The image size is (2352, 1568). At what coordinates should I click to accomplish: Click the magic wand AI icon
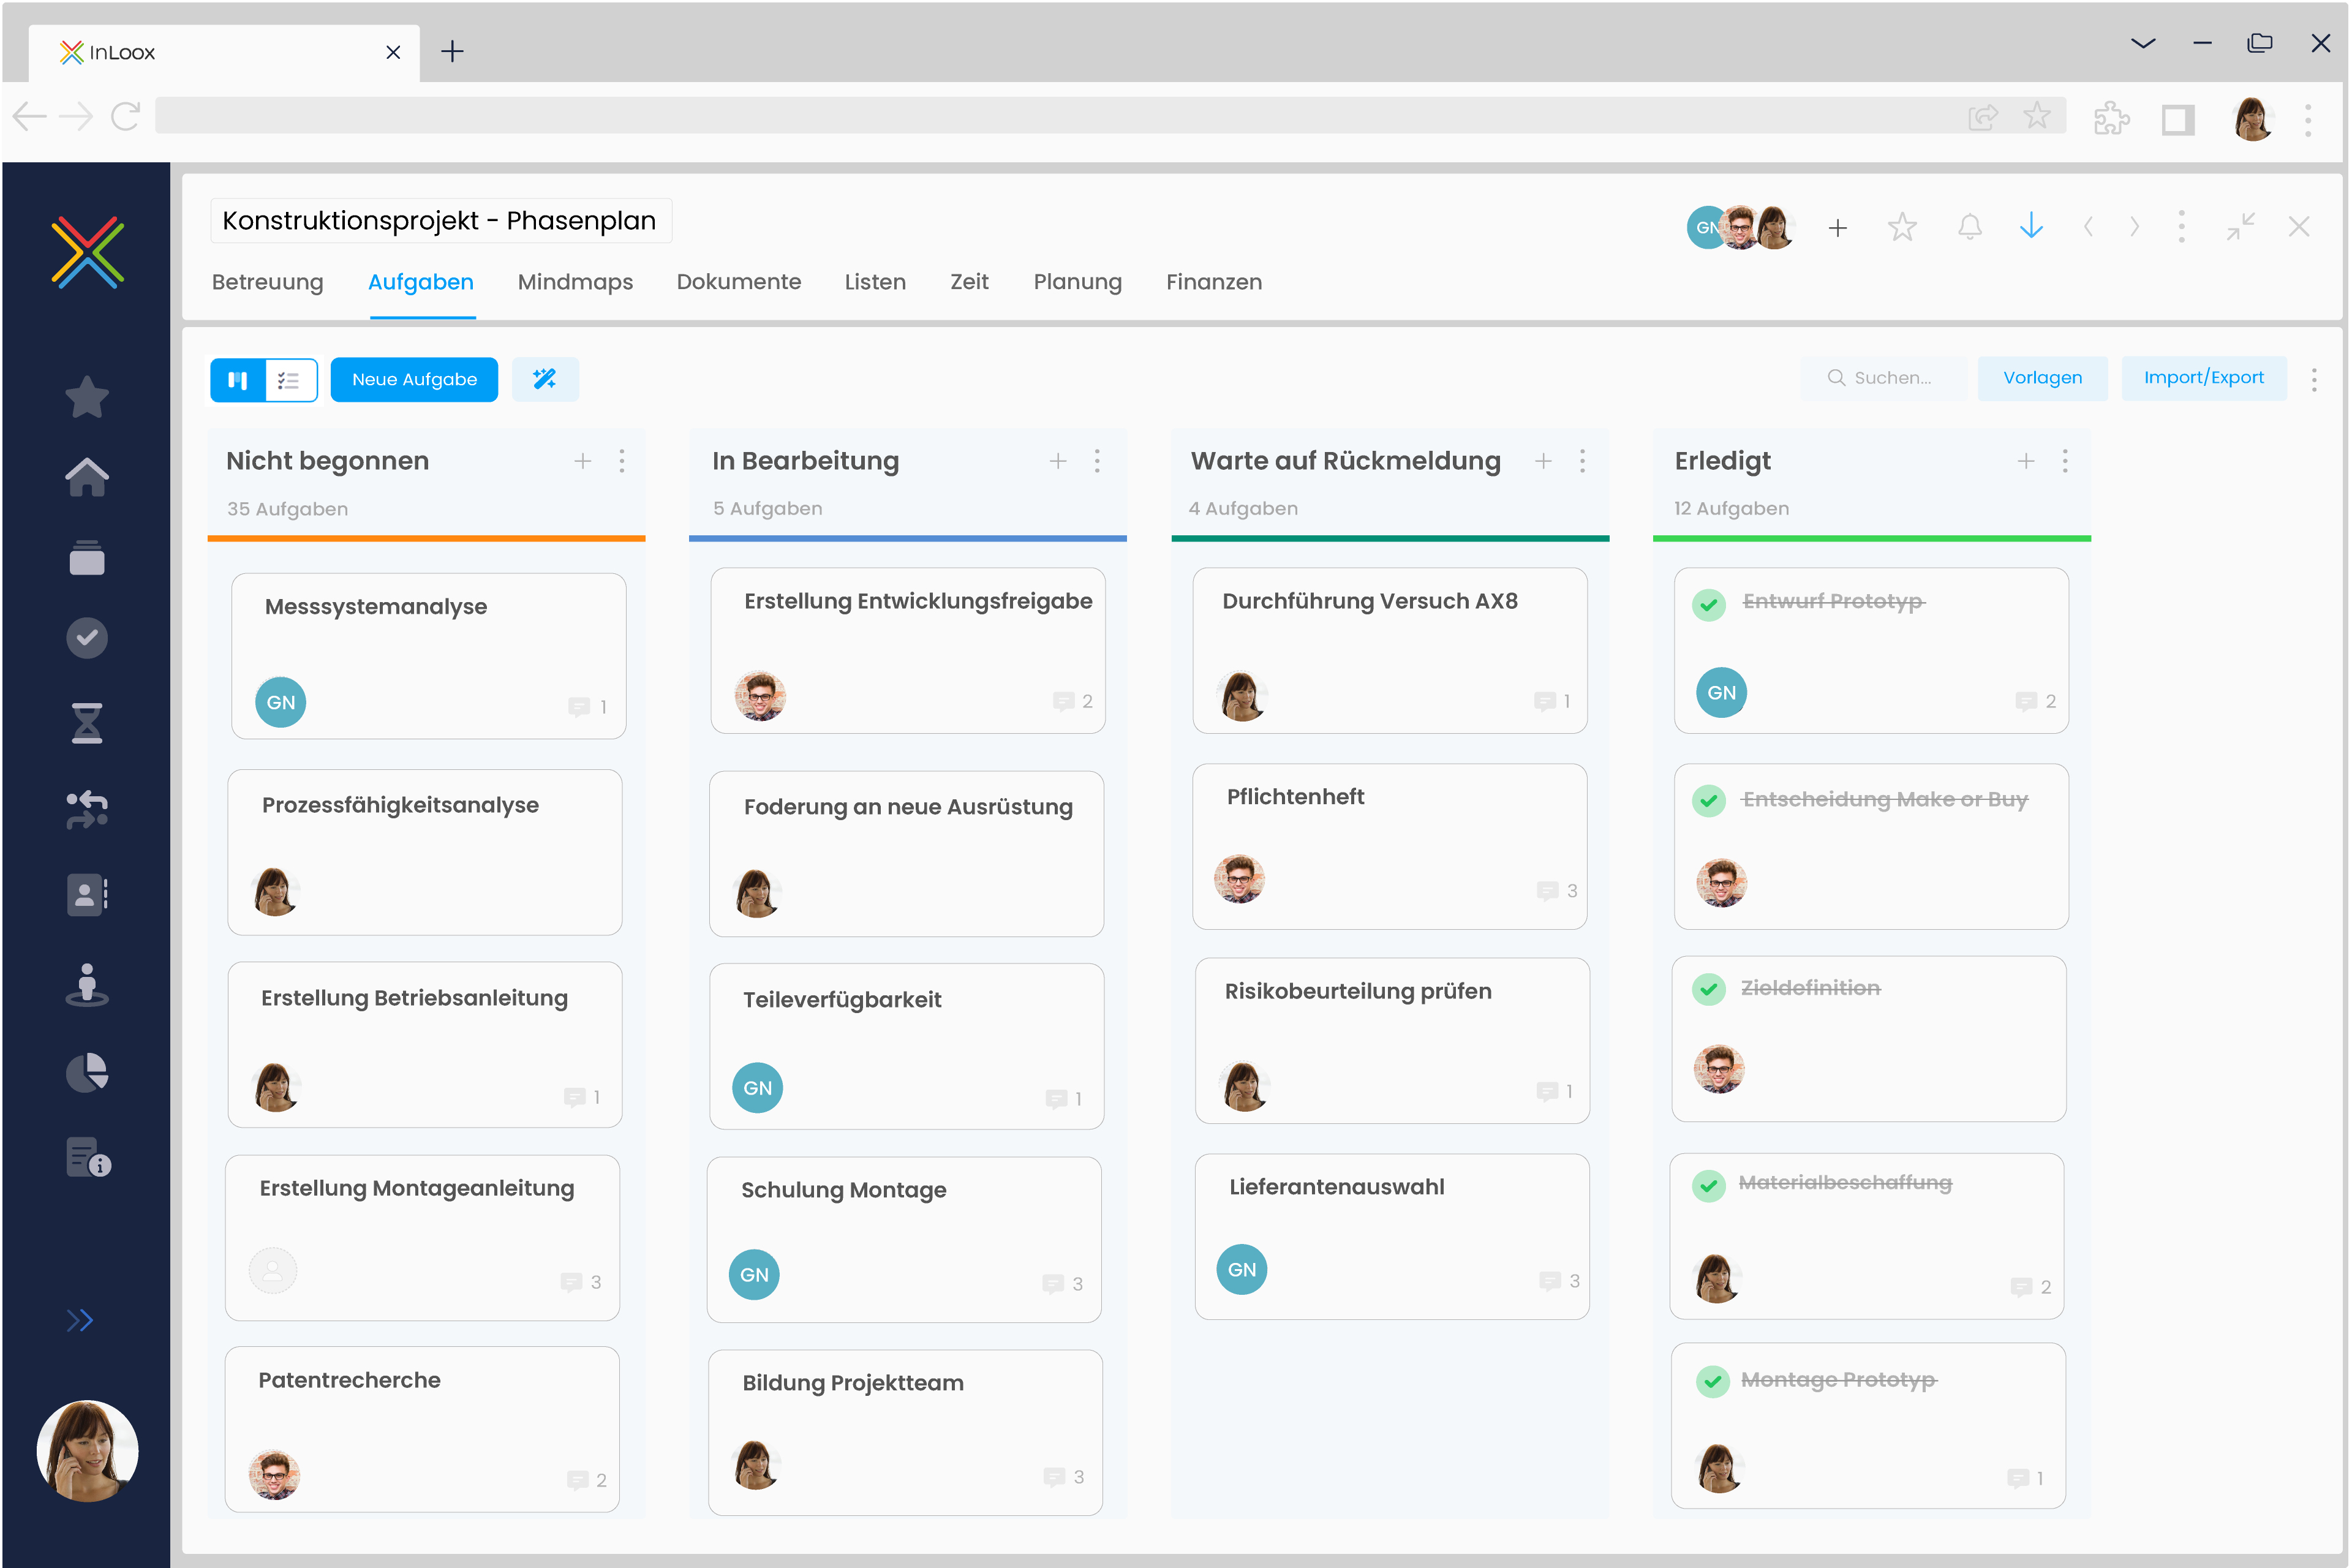tap(544, 379)
